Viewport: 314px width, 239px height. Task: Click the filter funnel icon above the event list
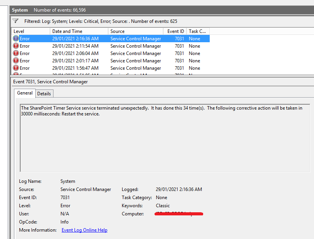(15, 21)
